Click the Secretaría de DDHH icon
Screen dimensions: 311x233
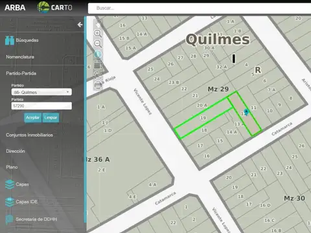click(9, 219)
